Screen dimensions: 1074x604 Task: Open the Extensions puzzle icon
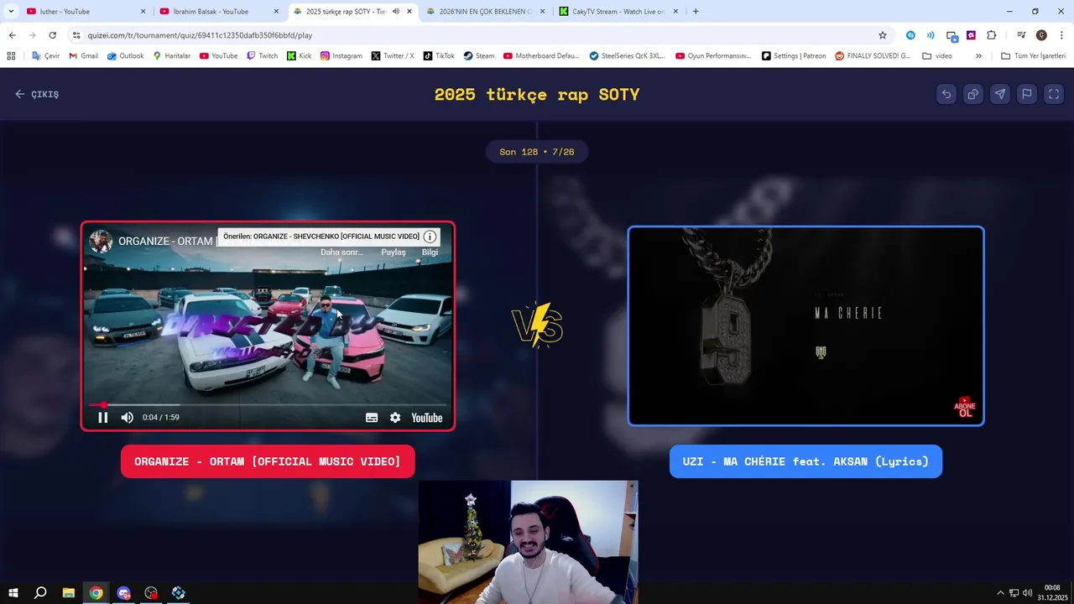(992, 35)
